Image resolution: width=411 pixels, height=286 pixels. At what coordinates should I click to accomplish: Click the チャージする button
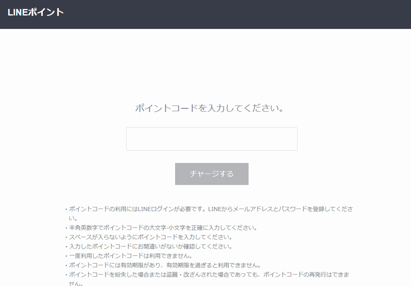(212, 174)
